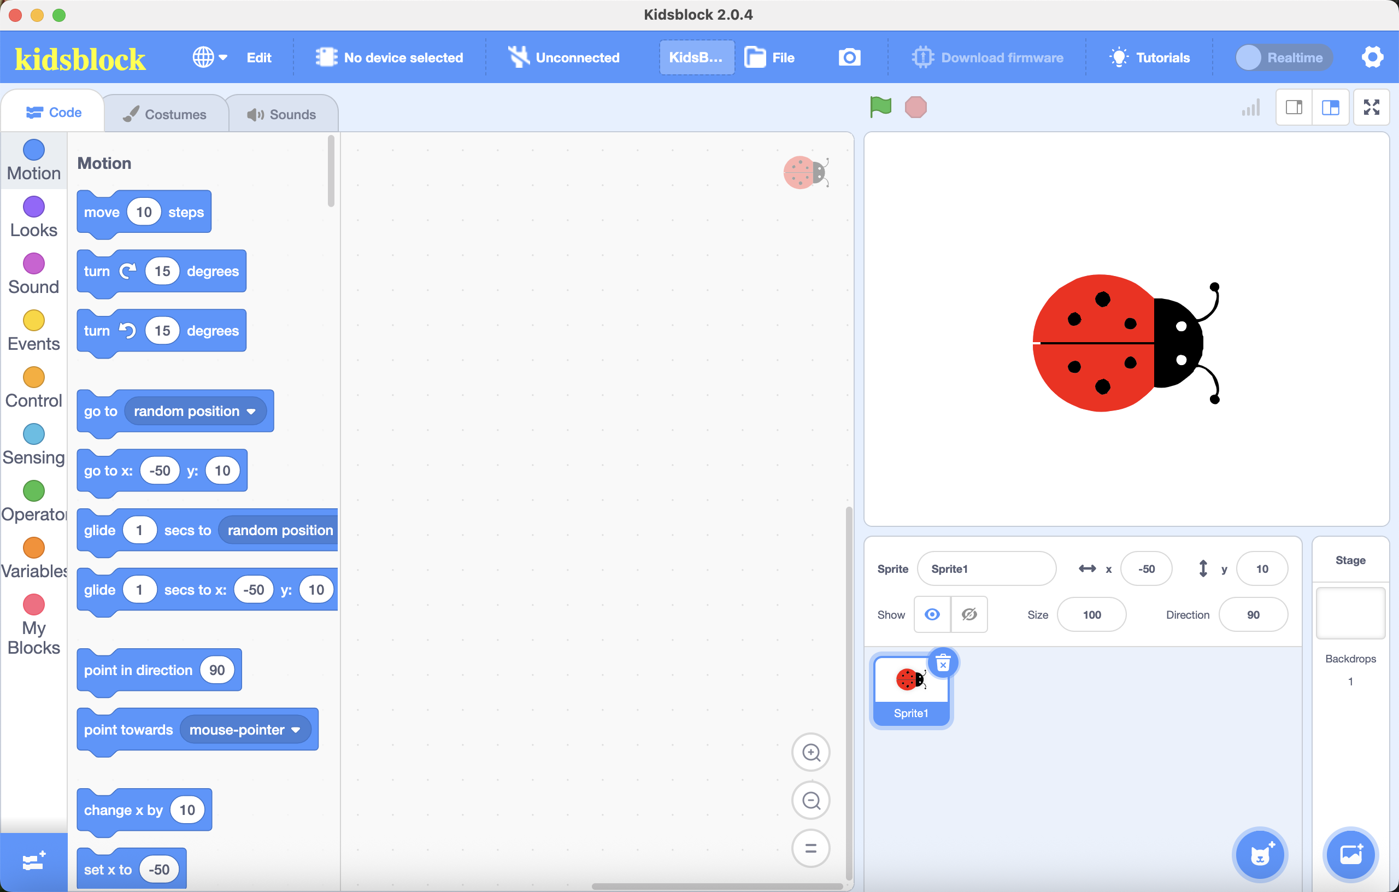Click the sprite x position field
The height and width of the screenshot is (892, 1399).
(1145, 568)
